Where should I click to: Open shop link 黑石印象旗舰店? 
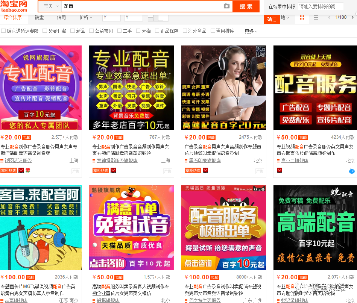(205, 161)
